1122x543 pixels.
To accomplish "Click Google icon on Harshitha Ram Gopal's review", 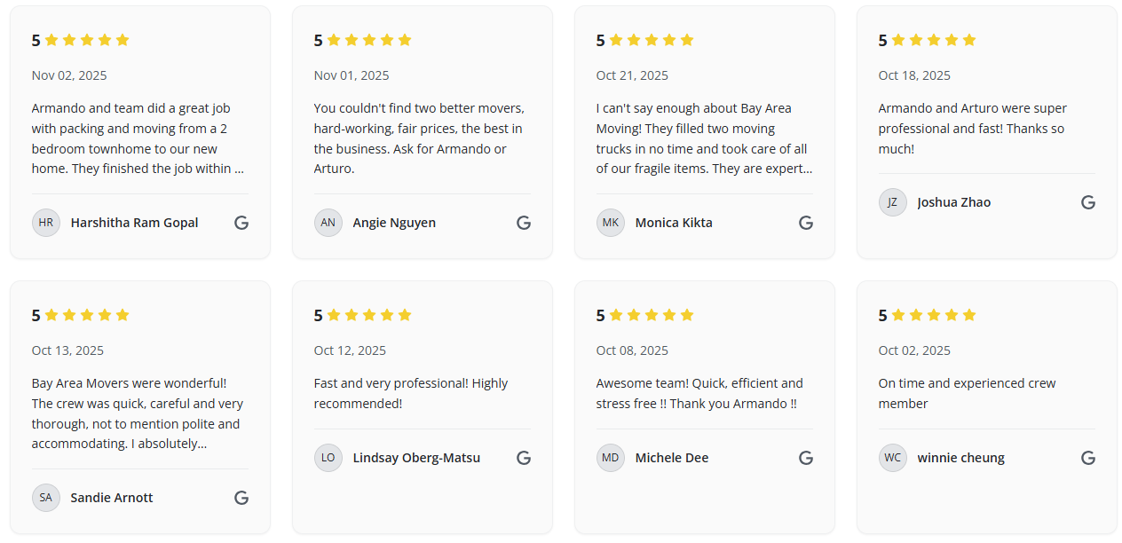I will click(x=241, y=223).
